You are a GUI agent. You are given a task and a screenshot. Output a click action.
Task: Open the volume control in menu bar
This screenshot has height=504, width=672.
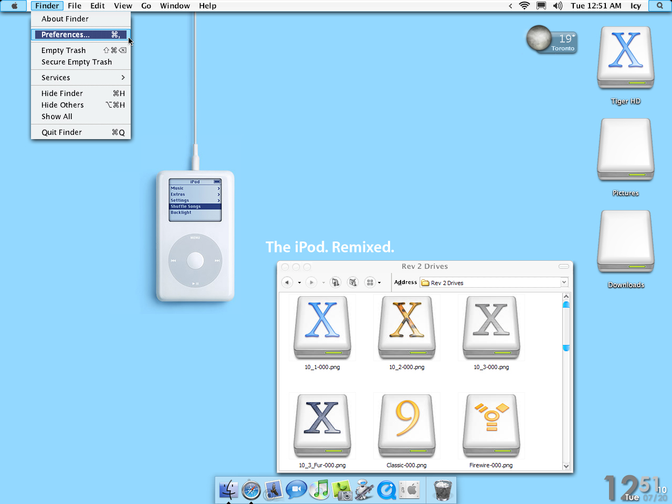coord(558,6)
